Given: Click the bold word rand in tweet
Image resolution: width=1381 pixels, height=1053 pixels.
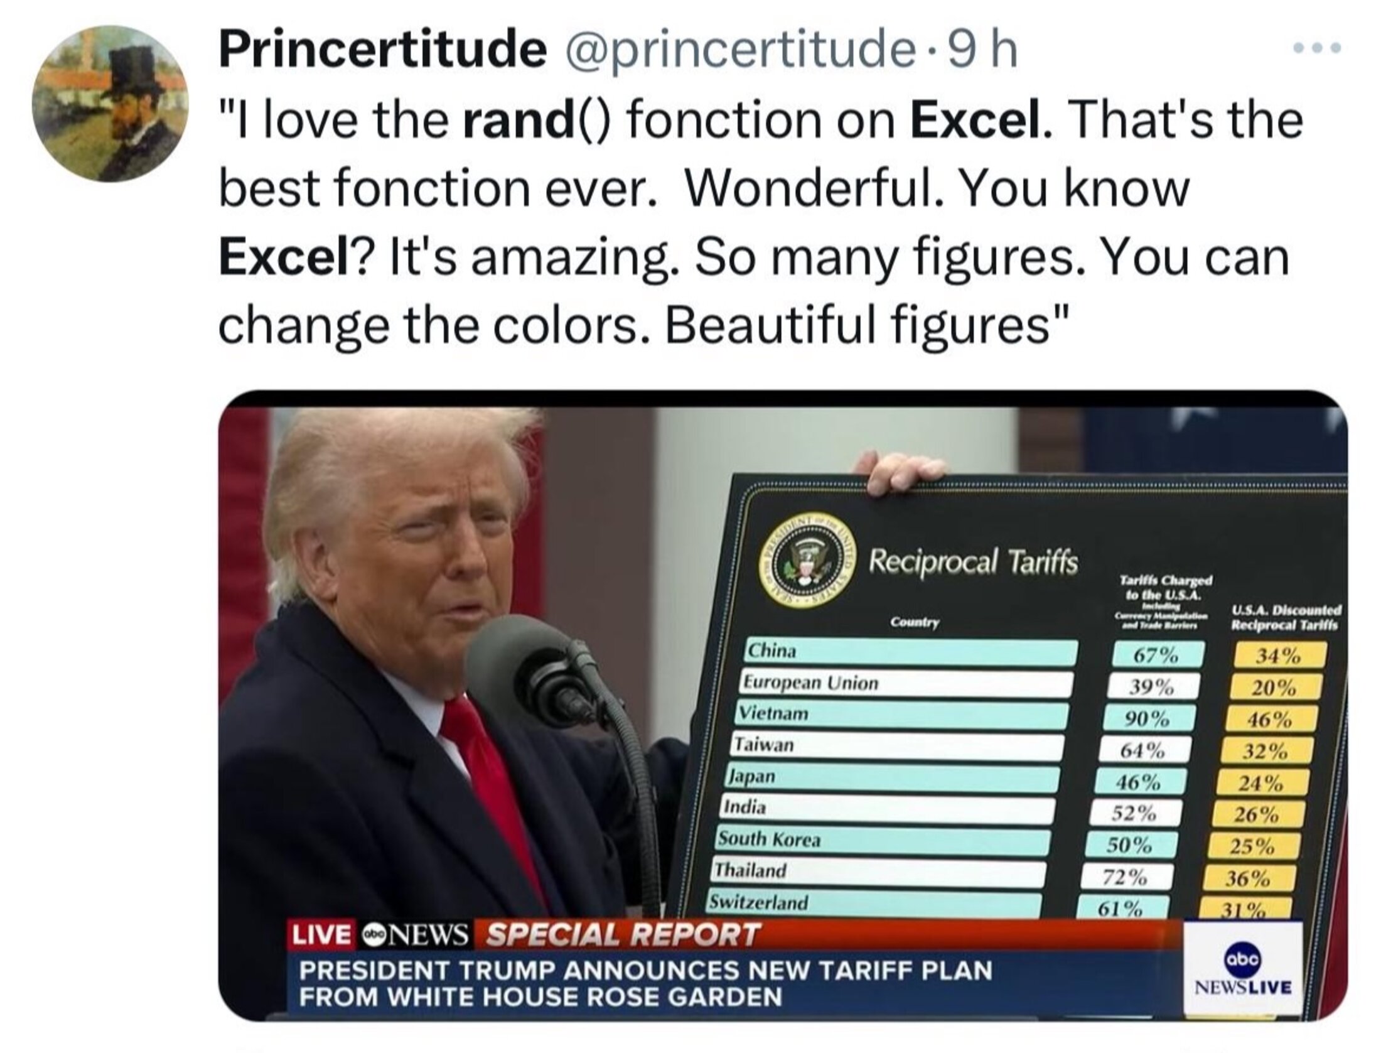Looking at the screenshot, I should point(513,120).
